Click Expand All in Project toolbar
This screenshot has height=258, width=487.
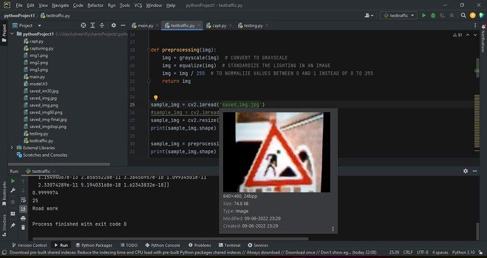coord(93,26)
